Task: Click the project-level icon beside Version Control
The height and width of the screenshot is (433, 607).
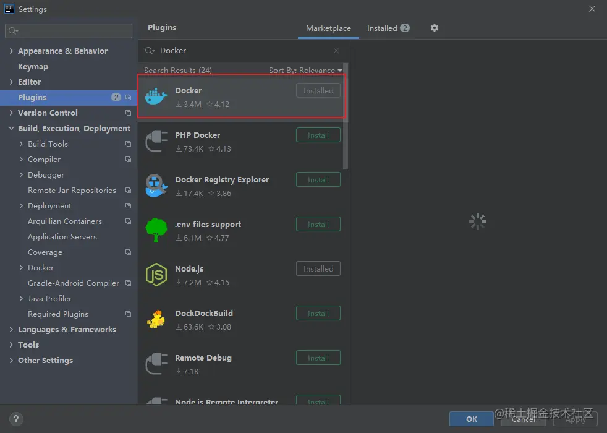Action: [128, 113]
